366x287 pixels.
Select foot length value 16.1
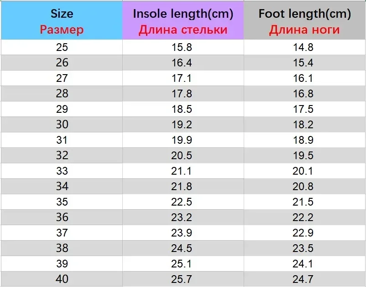pyautogui.click(x=303, y=78)
